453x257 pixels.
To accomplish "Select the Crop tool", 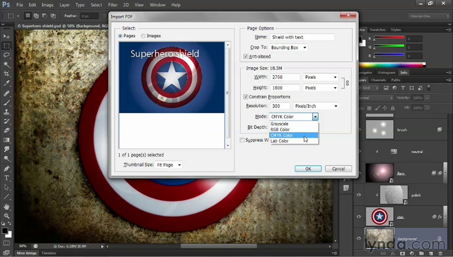I will [6, 74].
